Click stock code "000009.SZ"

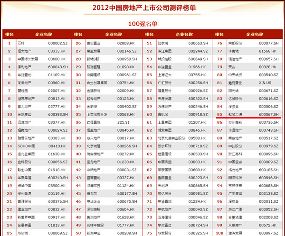[268, 162]
